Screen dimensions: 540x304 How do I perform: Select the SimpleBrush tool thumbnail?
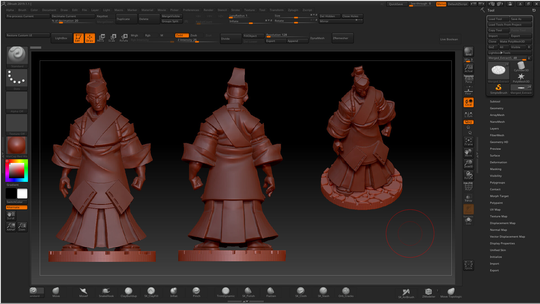pos(499,89)
